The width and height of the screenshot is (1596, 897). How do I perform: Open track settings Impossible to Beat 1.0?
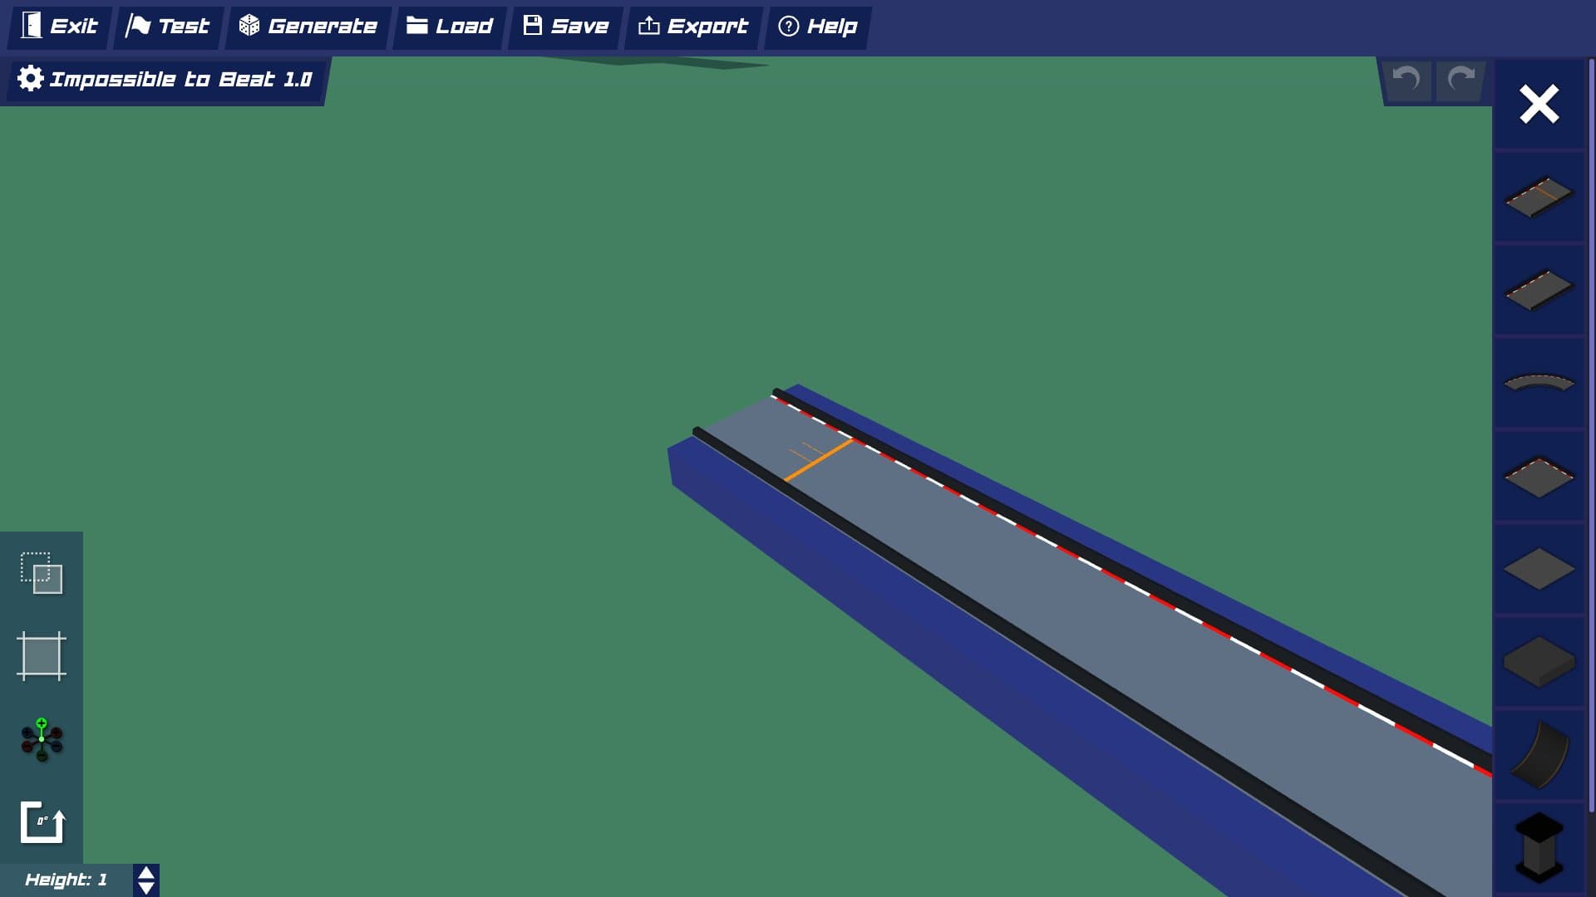tap(165, 80)
